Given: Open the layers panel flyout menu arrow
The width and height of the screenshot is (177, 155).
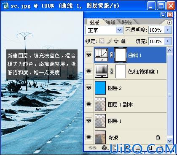Looking at the screenshot, I should pos(169,22).
